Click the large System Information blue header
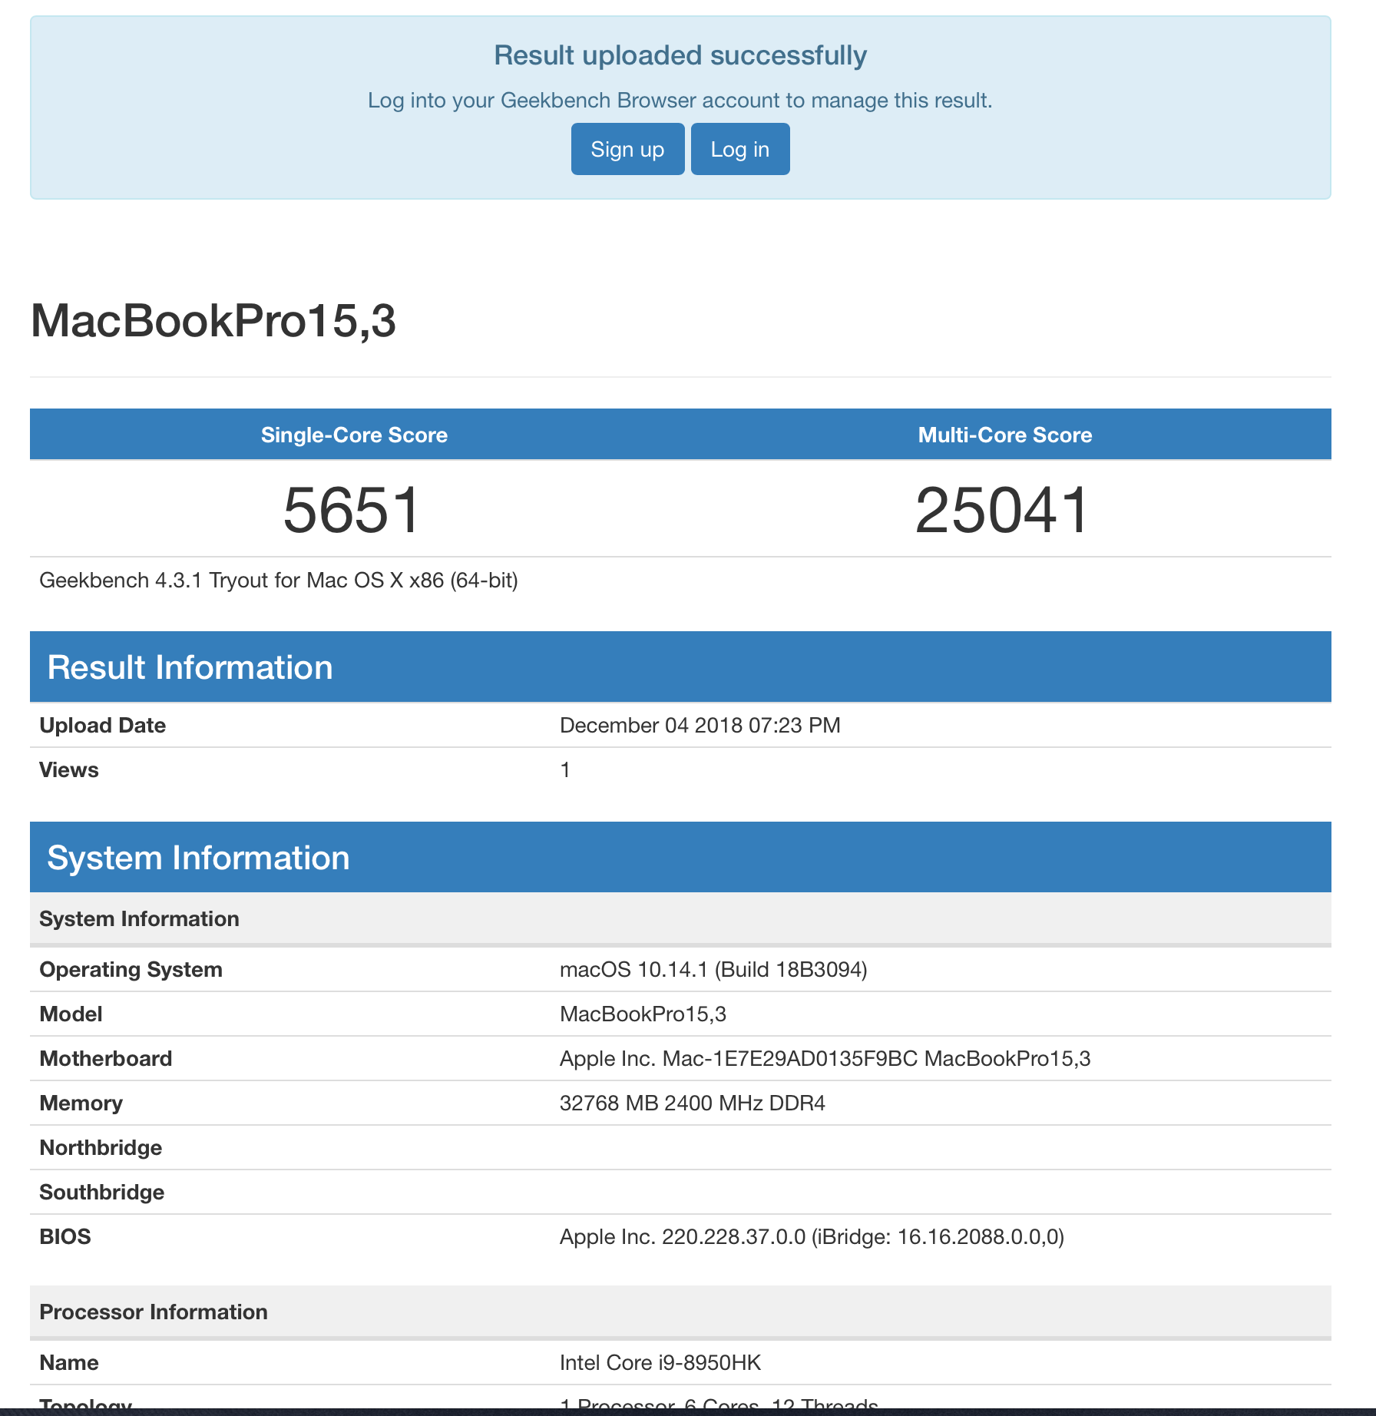The width and height of the screenshot is (1376, 1416). pos(680,857)
